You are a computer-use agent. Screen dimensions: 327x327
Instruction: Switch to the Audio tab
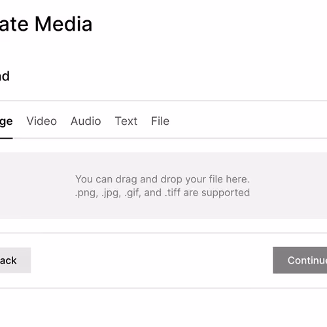[86, 121]
